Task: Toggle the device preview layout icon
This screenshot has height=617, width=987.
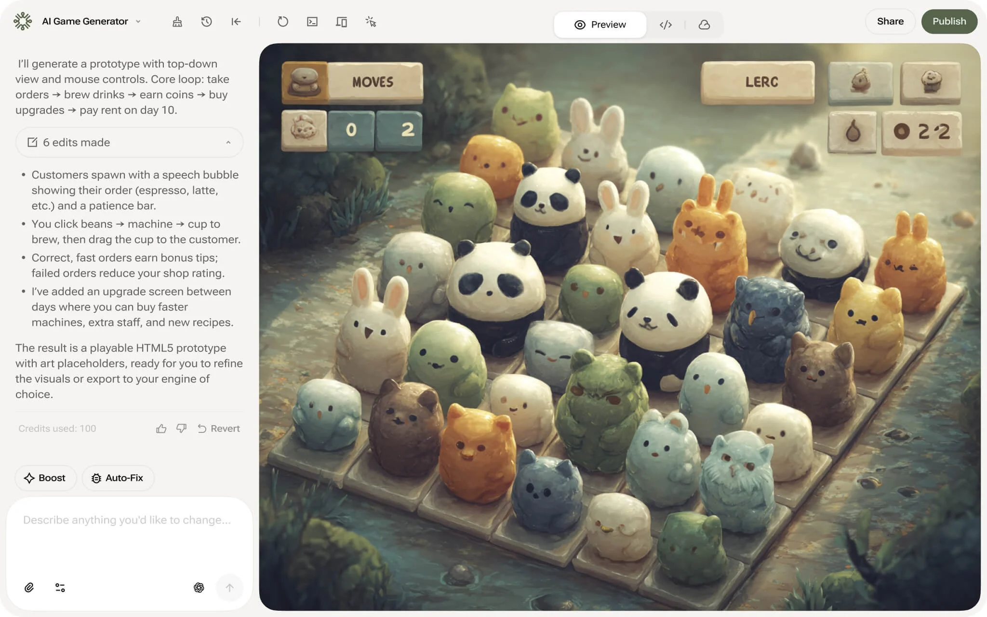Action: [x=341, y=22]
